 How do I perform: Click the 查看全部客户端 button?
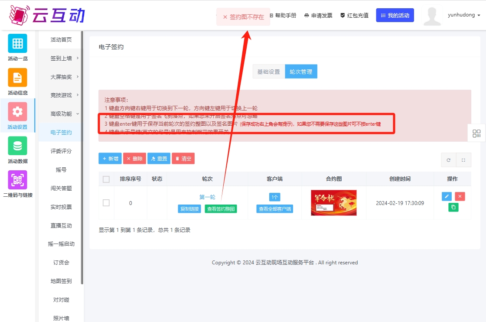pos(274,209)
